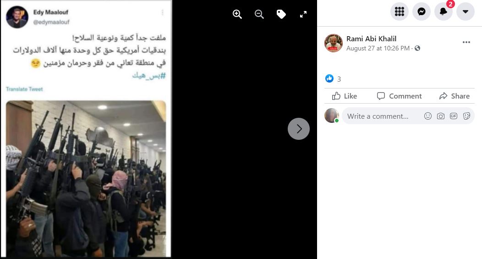Image resolution: width=482 pixels, height=259 pixels.
Task: View who liked the post
Action: point(333,79)
